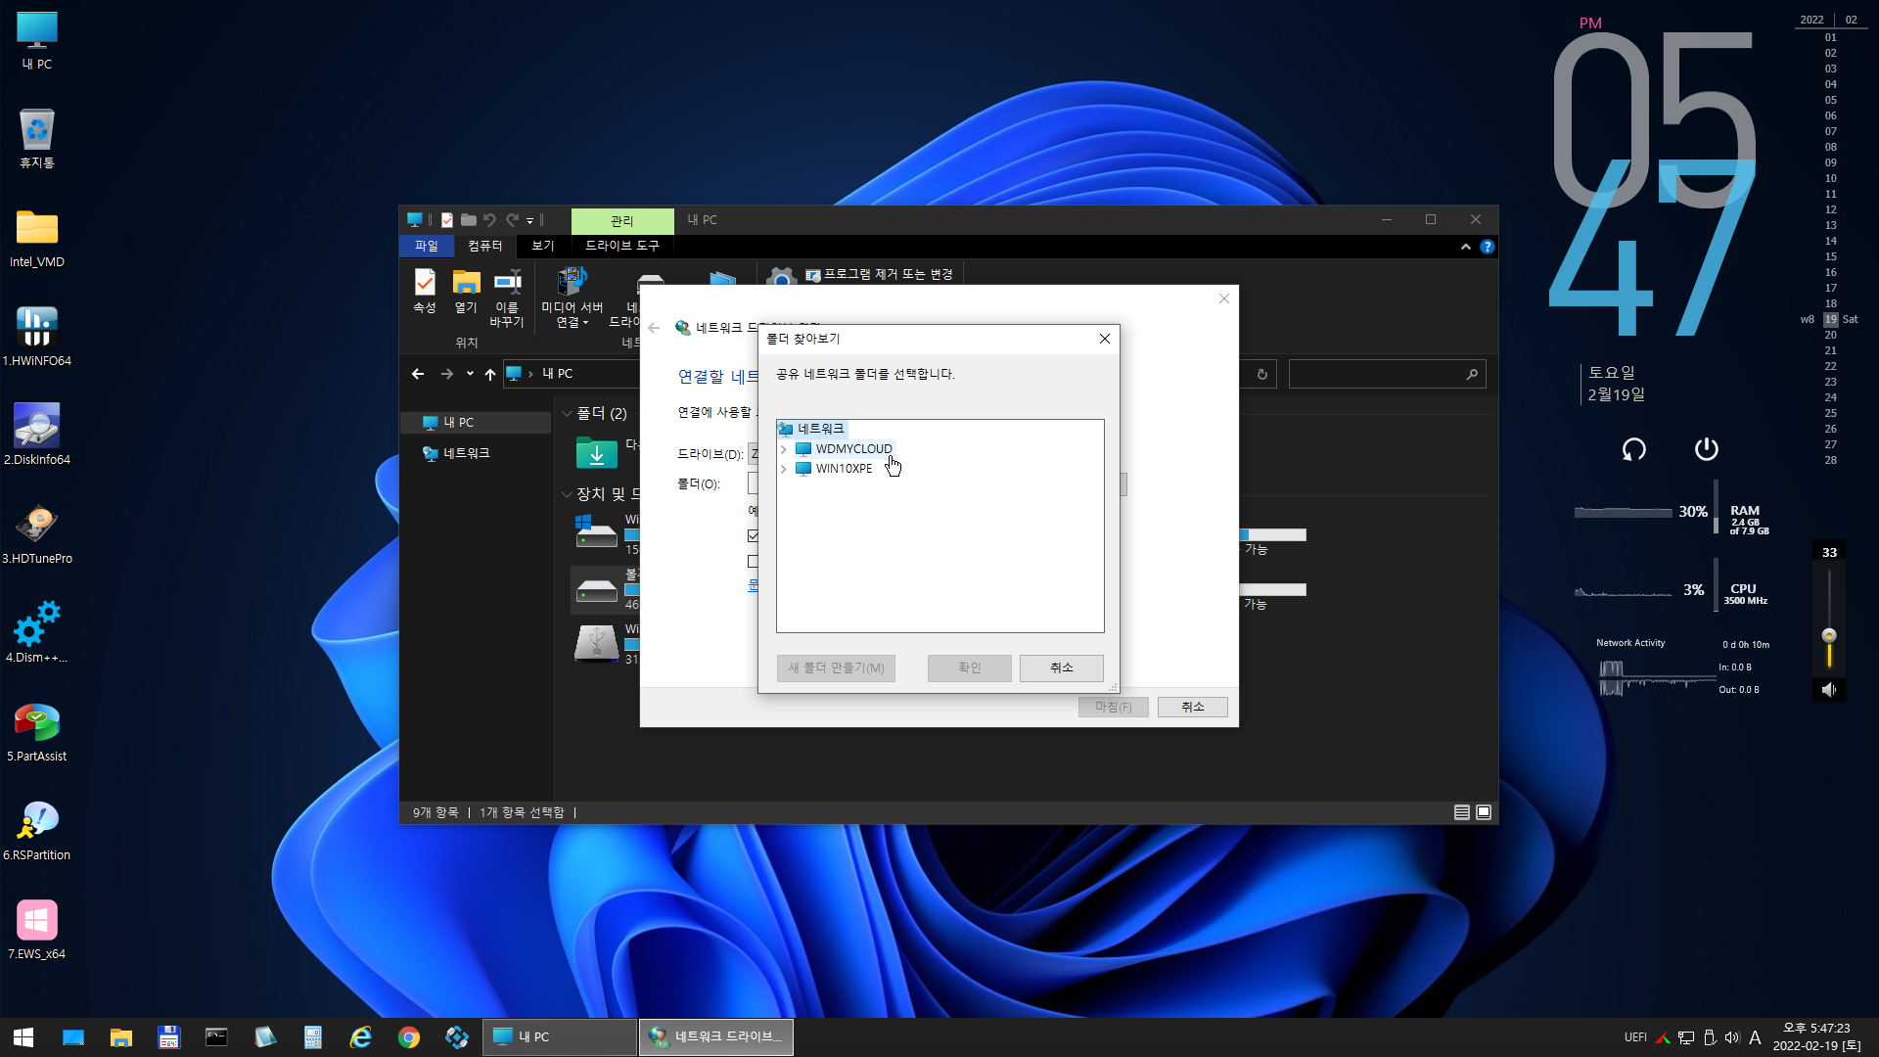This screenshot has width=1879, height=1057.
Task: Open recent locations dropdown in Explorer
Action: [470, 374]
